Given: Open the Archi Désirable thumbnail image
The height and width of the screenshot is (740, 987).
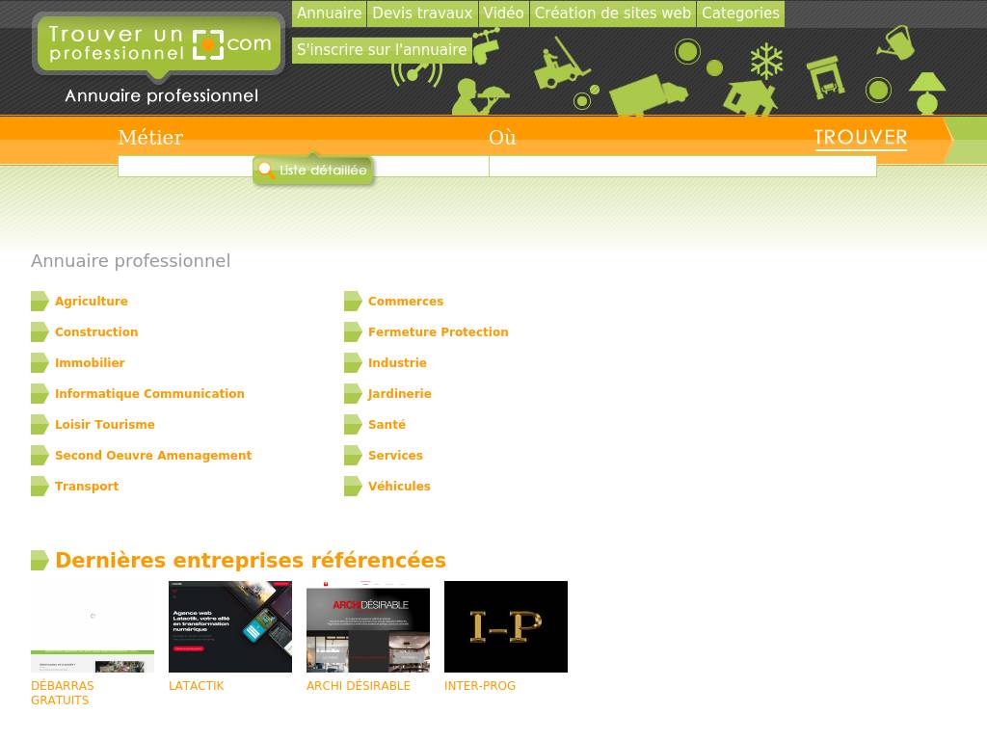Looking at the screenshot, I should [368, 626].
